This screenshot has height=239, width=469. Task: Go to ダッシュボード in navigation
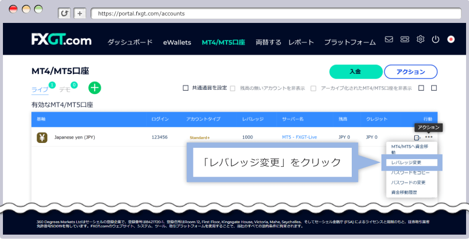[x=130, y=42]
